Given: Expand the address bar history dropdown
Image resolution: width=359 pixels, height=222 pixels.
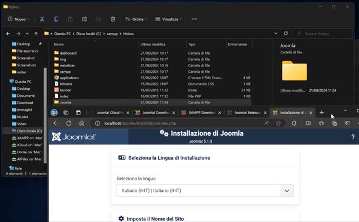Looking at the screenshot, I should [x=275, y=33].
